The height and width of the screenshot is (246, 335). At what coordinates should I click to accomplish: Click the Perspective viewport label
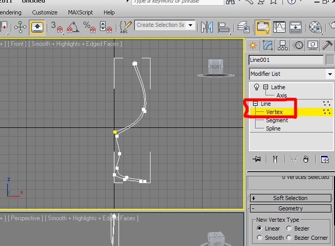(25, 218)
